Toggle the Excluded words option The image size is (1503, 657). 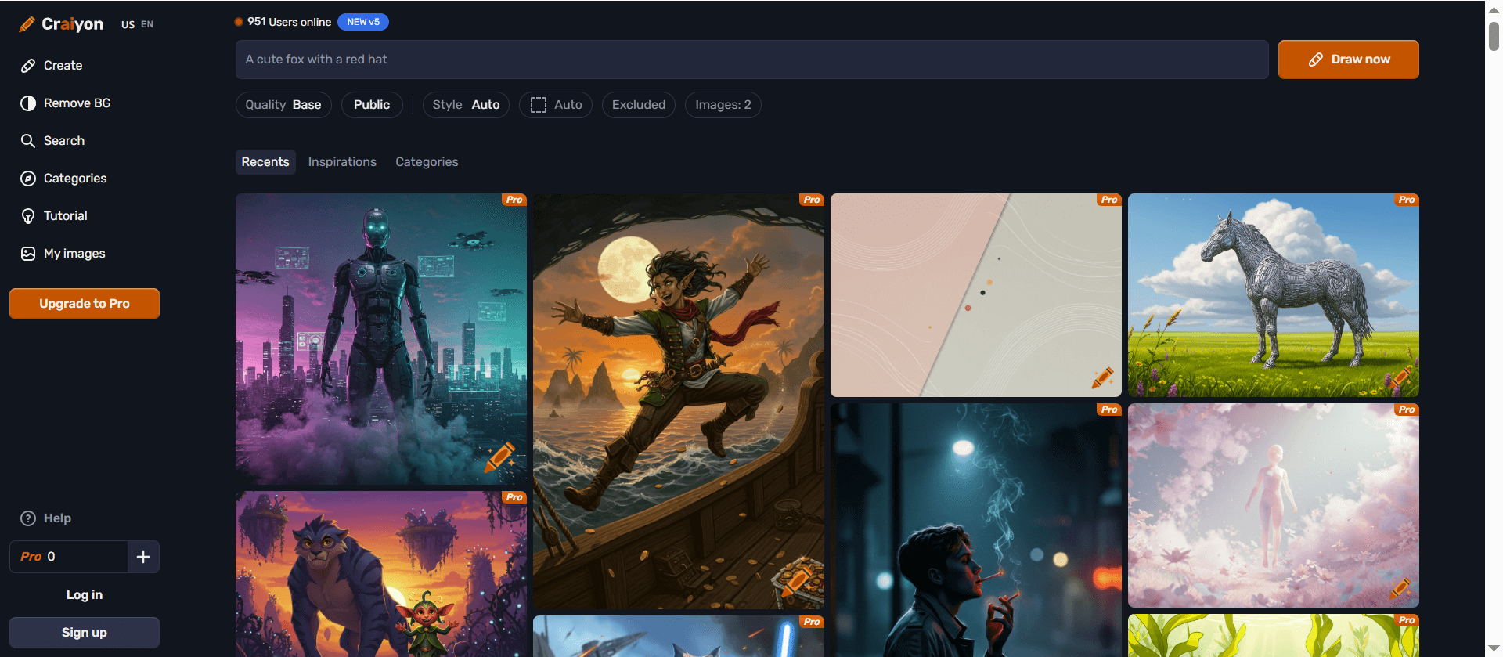tap(638, 105)
